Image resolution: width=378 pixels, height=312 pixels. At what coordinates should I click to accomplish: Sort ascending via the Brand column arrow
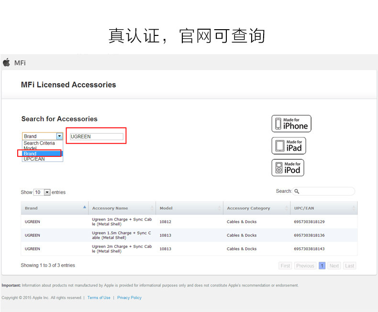[85, 207]
